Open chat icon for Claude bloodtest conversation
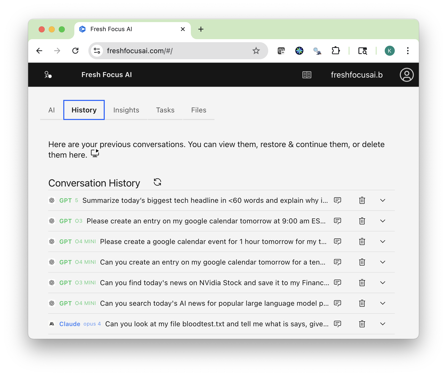447x376 pixels. [x=337, y=324]
